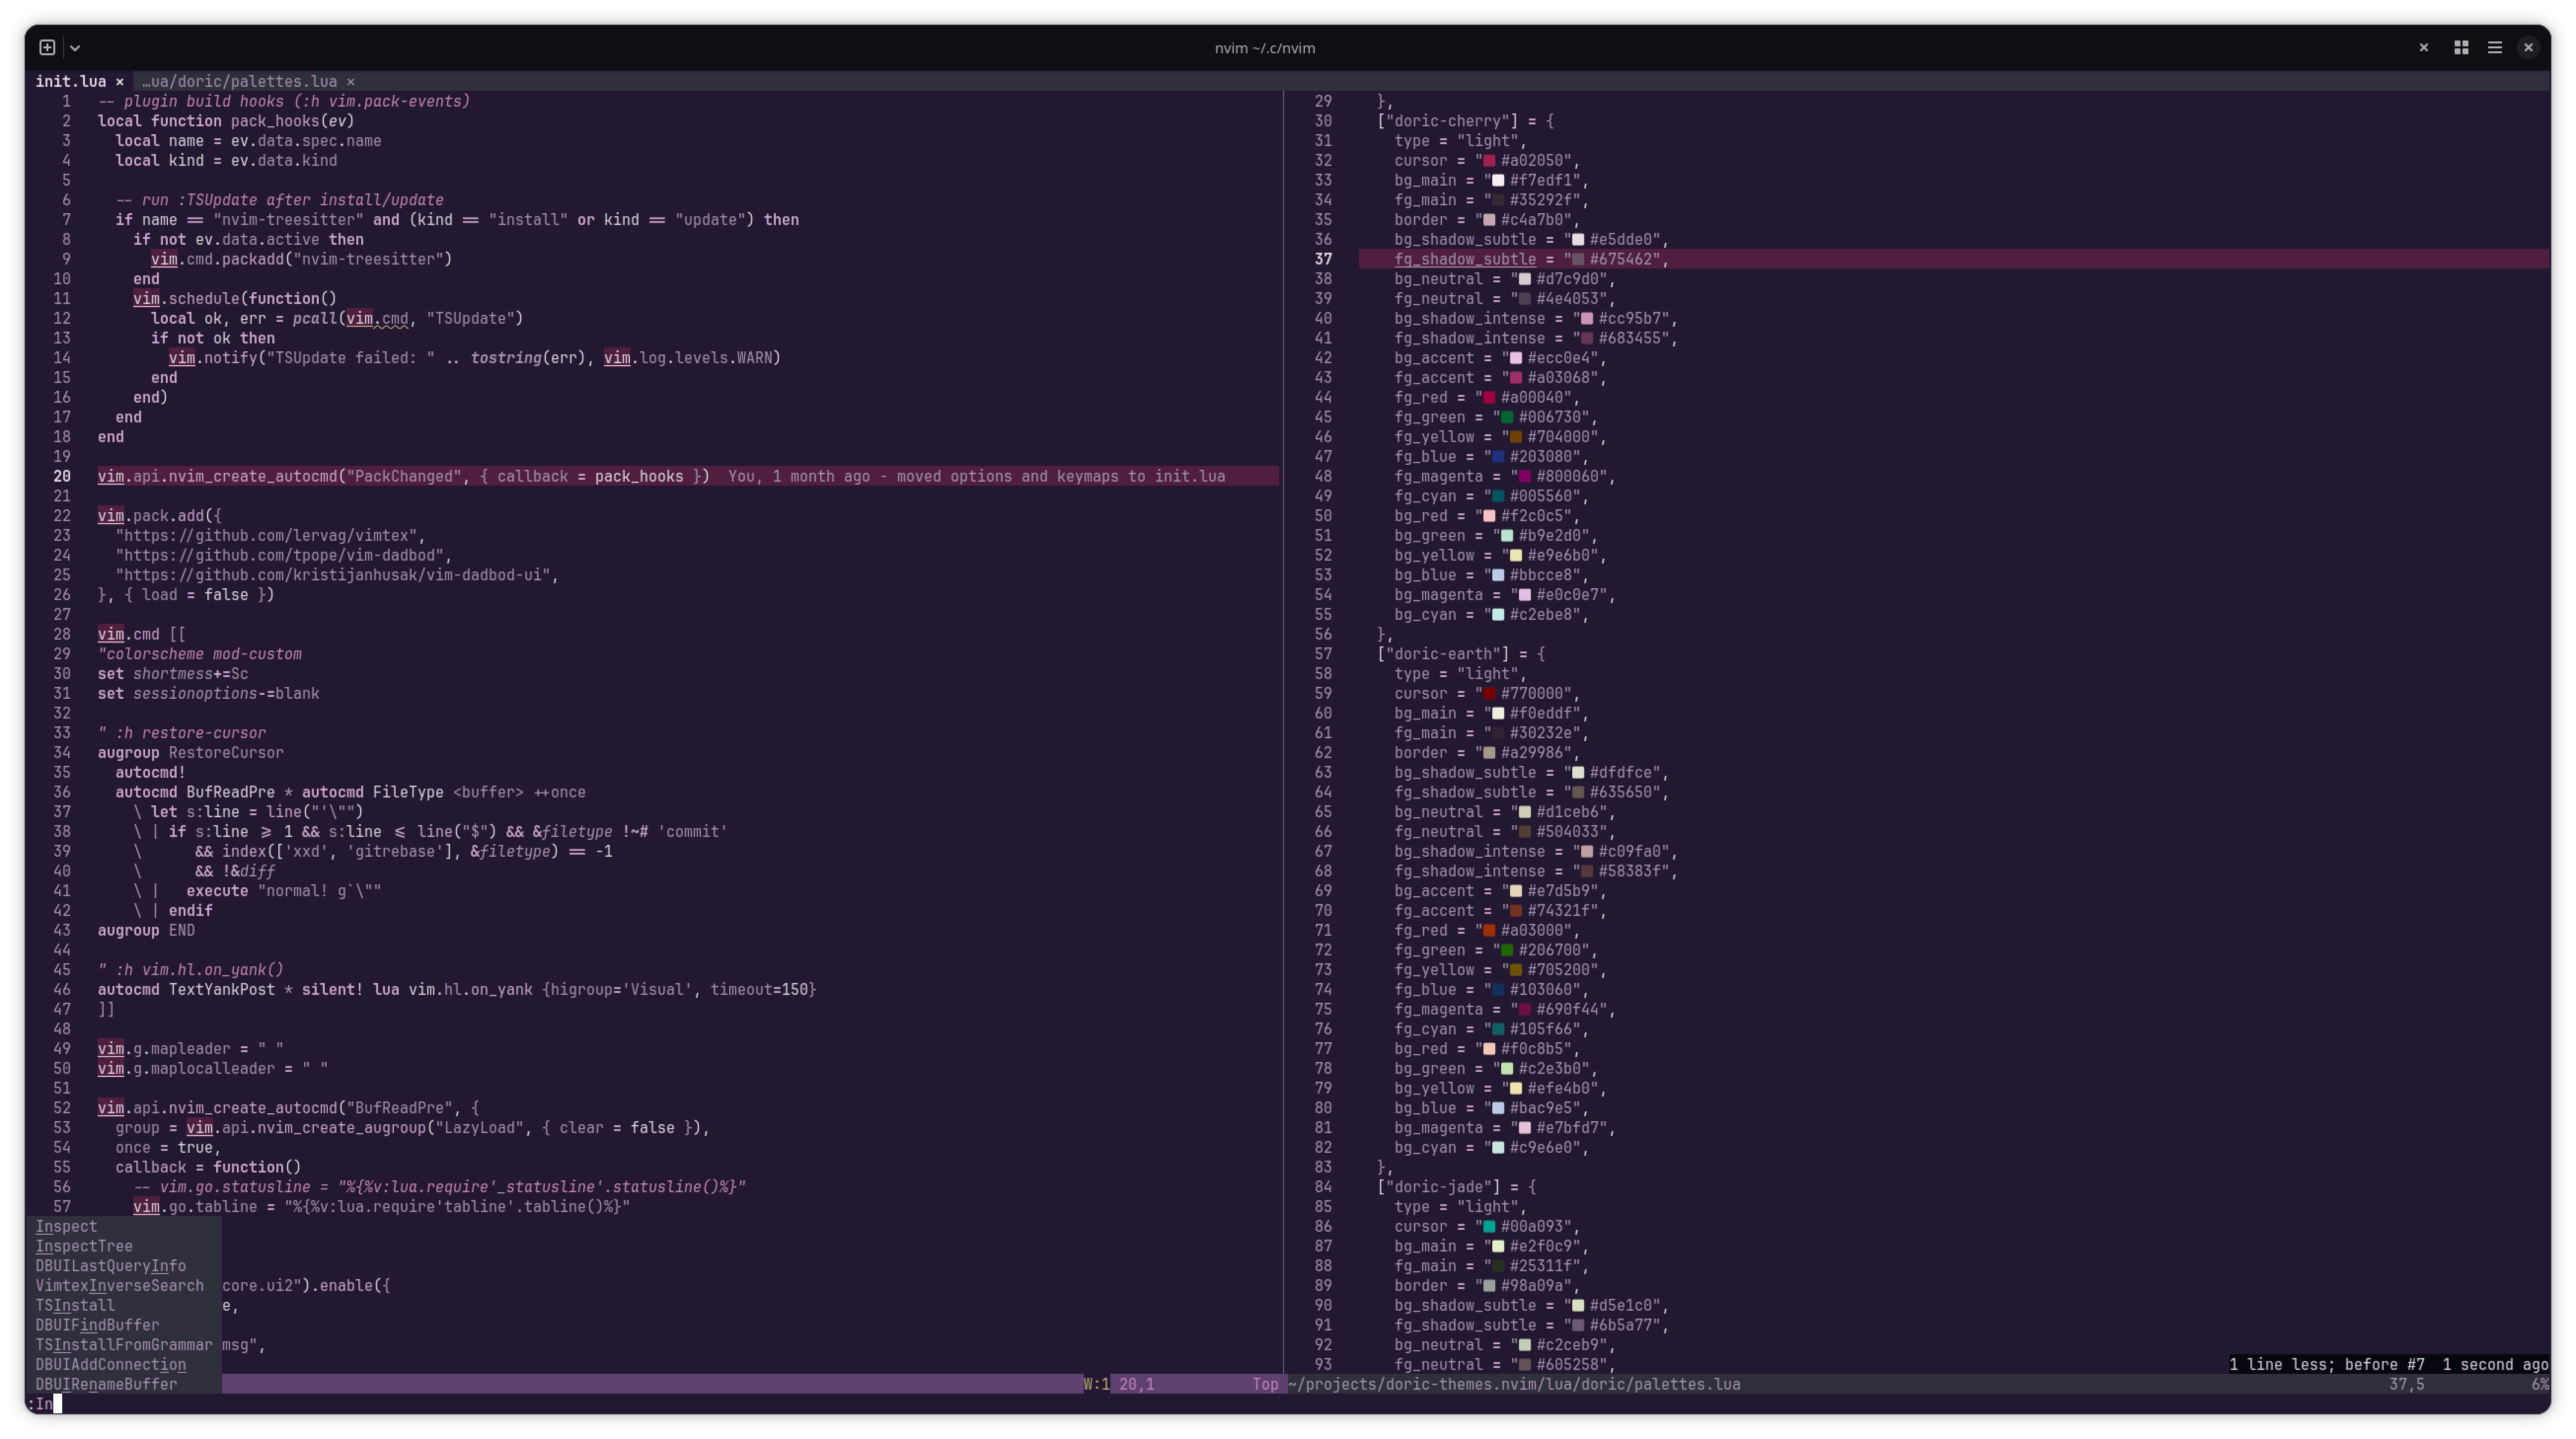Expand the new-tab dropdown chevron

tap(75, 47)
